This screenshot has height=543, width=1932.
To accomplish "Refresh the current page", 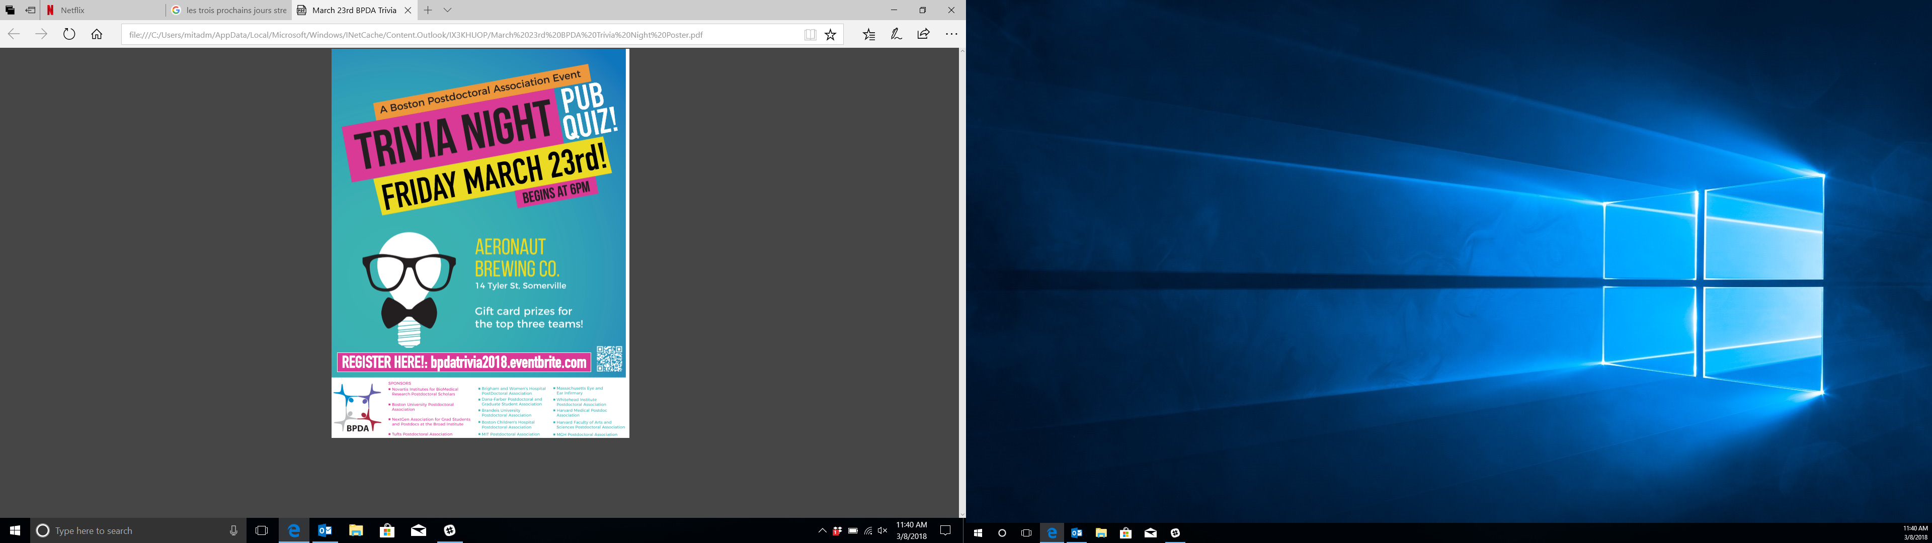I will pyautogui.click(x=69, y=34).
